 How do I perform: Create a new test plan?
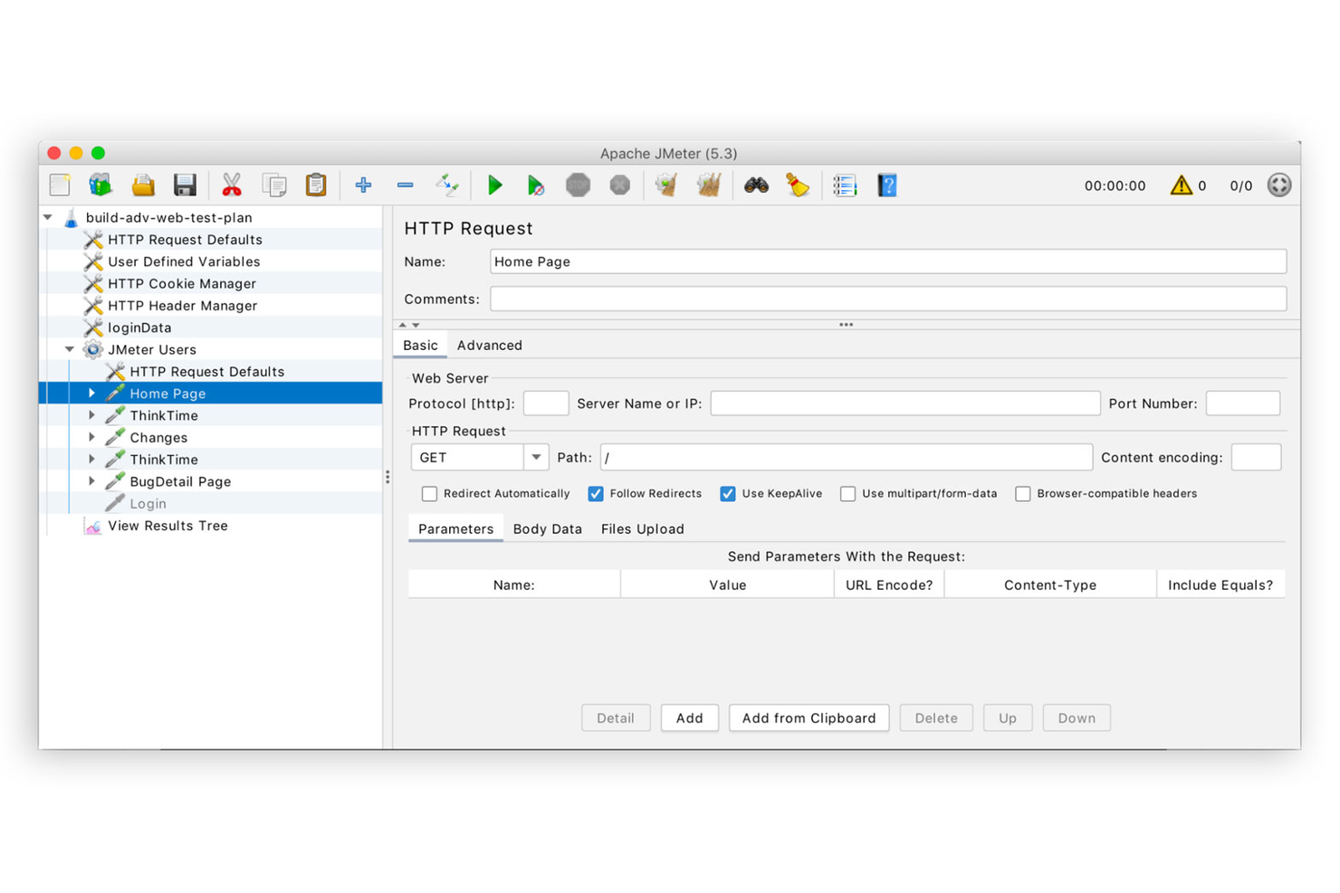pyautogui.click(x=59, y=185)
